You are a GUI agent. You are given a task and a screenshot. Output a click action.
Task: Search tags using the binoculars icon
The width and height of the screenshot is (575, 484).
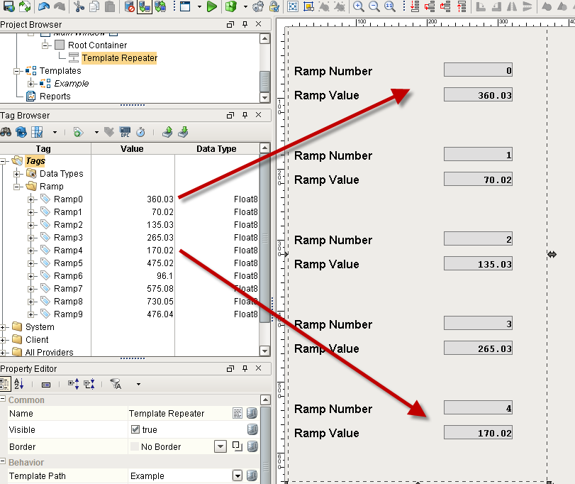(8, 133)
